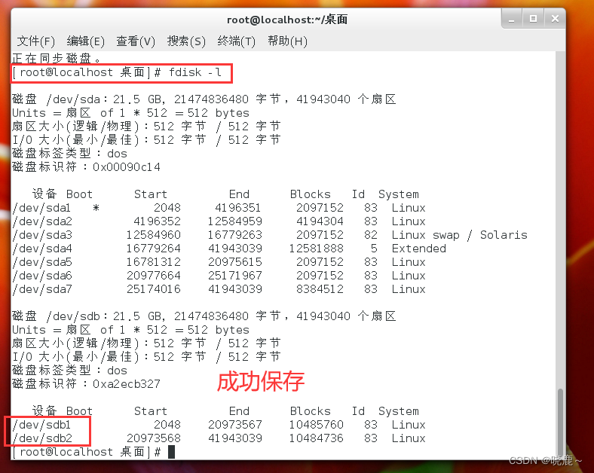Click the End value 12584959 on sda2 row
The height and width of the screenshot is (473, 594).
click(235, 221)
